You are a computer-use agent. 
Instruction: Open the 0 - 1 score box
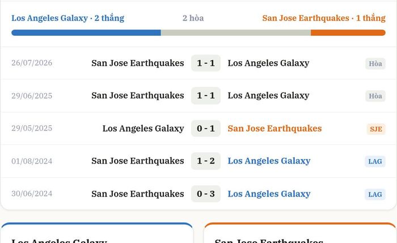pos(206,128)
